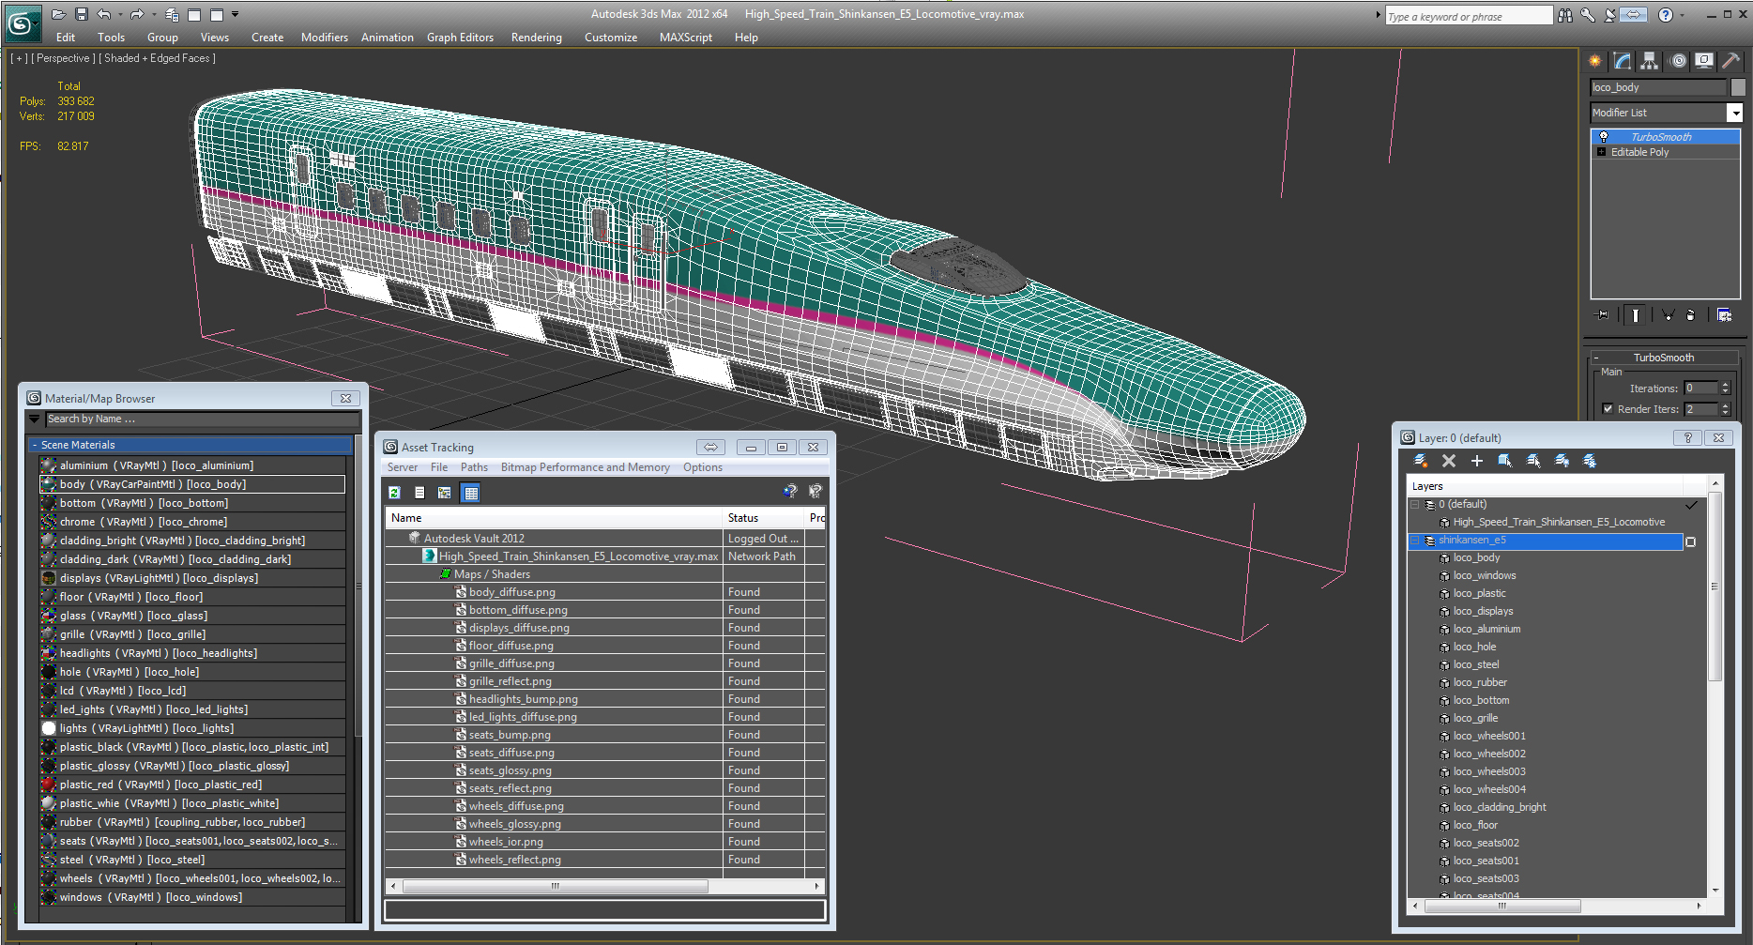1753x945 pixels.
Task: Click the loco_body object color swatch
Action: pyautogui.click(x=1738, y=87)
